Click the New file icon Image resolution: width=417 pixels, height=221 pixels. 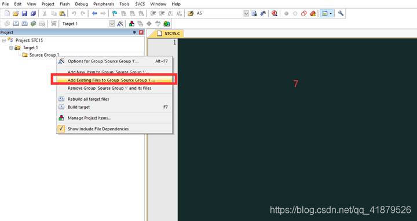pyautogui.click(x=7, y=13)
